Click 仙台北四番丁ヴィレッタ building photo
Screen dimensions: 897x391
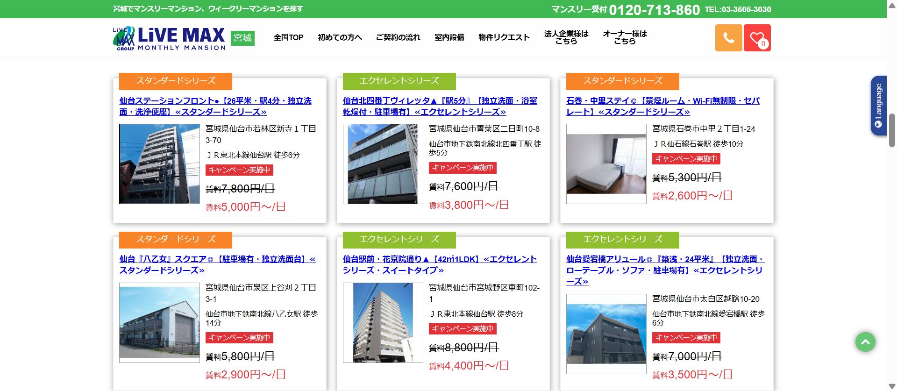pos(383,164)
